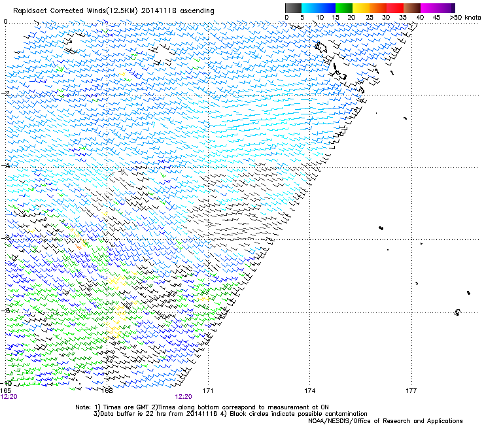Click the circular island outline at latitude -8
The image size is (484, 425).
(457, 313)
